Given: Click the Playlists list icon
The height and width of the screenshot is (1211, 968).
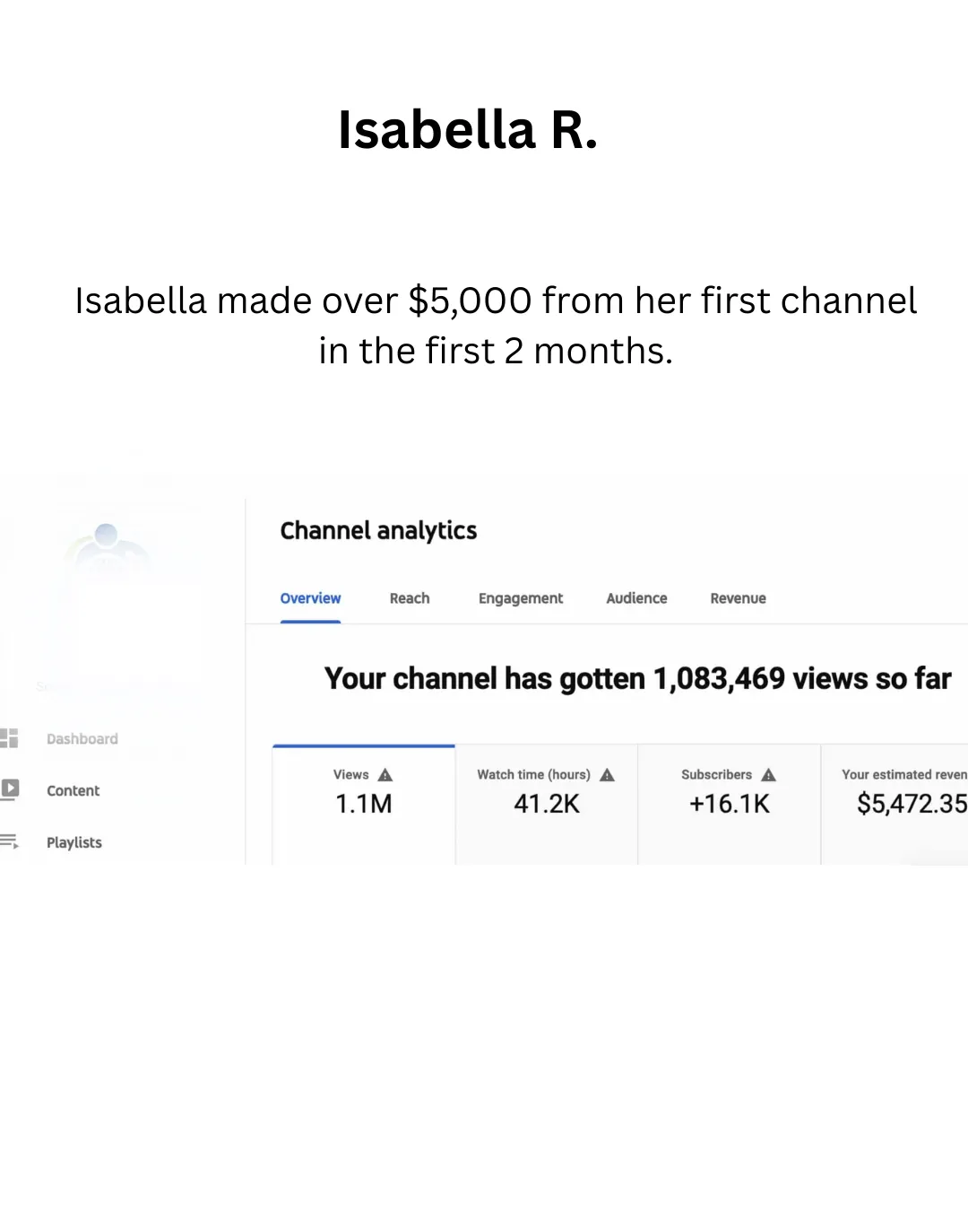Looking at the screenshot, I should [9, 841].
